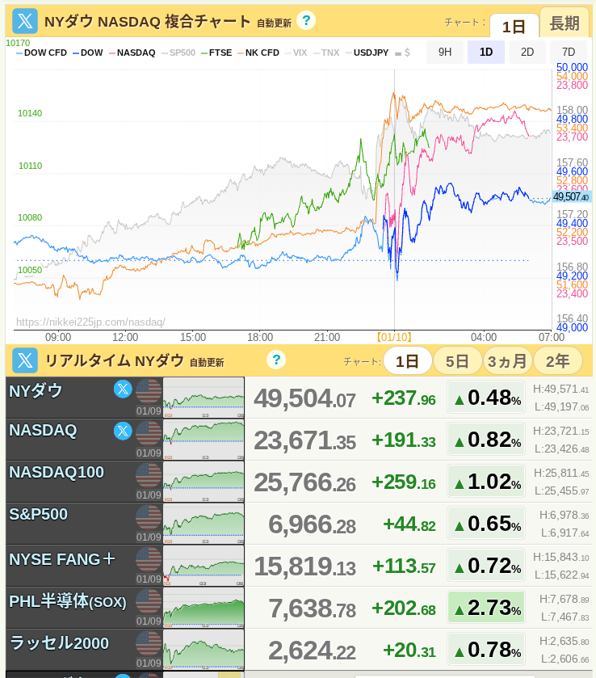596x678 pixels.
Task: Click the US flag icon in ラッセル2000 row
Action: click(x=149, y=643)
